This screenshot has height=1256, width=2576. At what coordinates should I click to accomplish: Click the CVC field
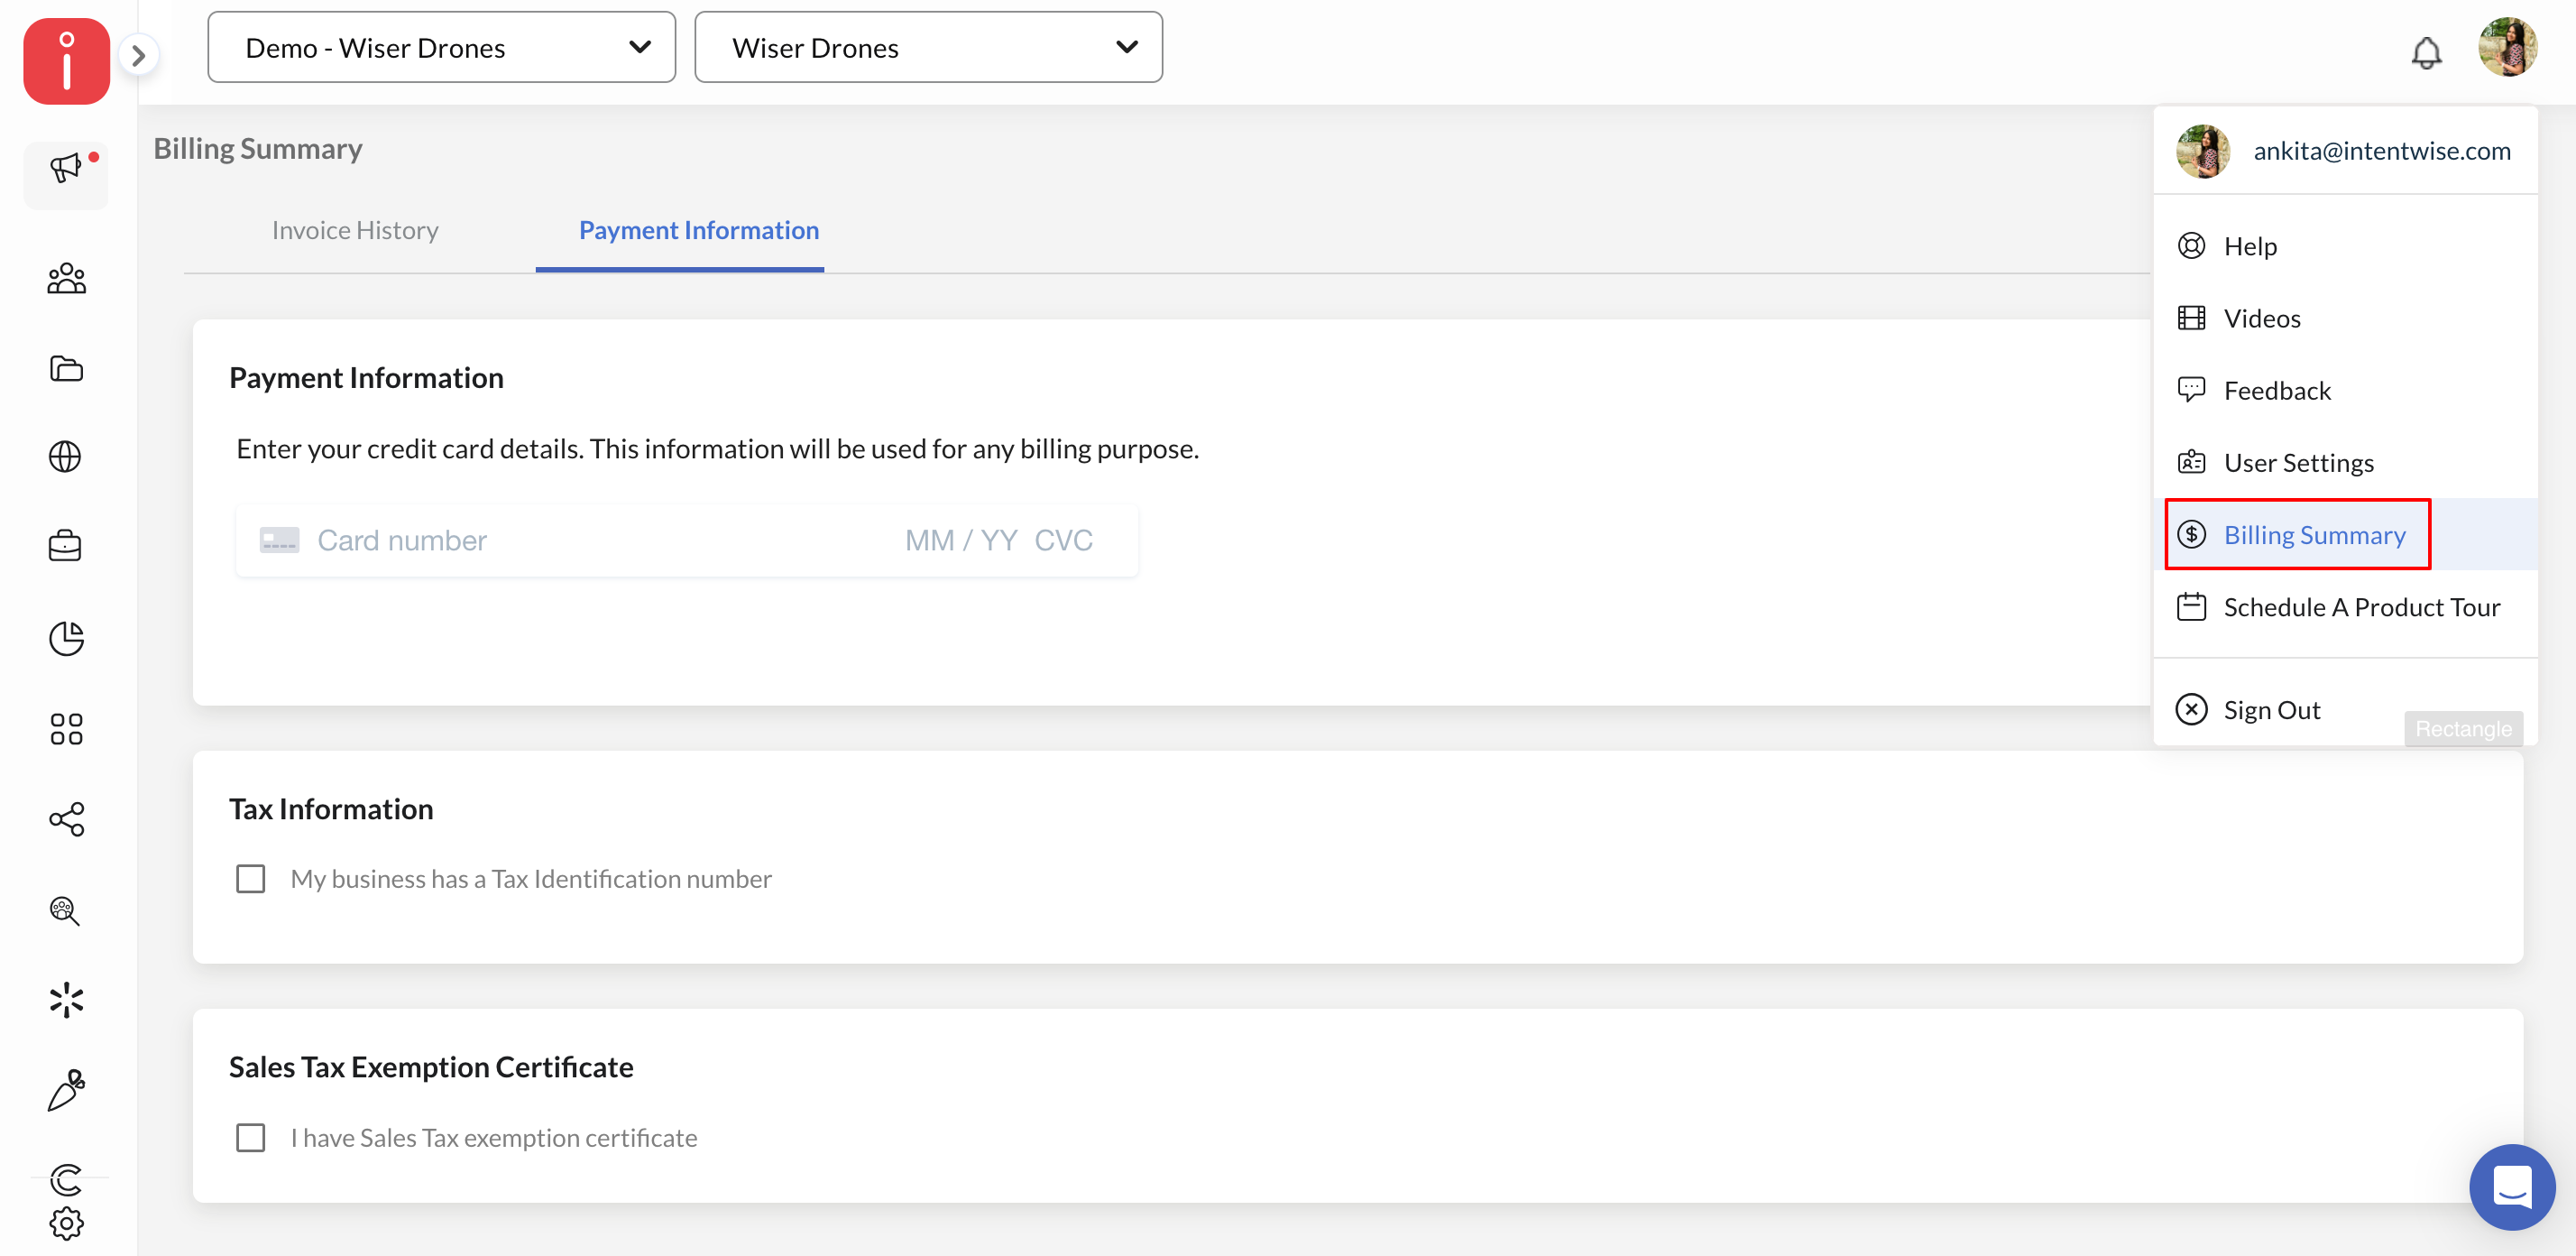click(1063, 540)
